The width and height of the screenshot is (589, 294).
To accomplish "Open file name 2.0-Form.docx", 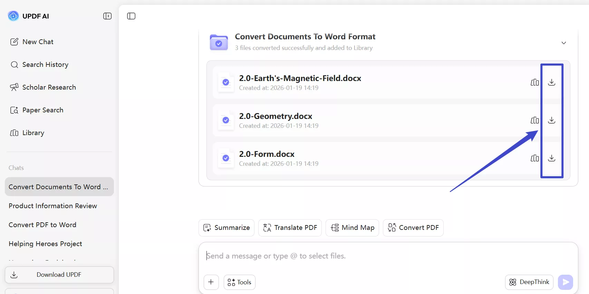I will (x=267, y=154).
